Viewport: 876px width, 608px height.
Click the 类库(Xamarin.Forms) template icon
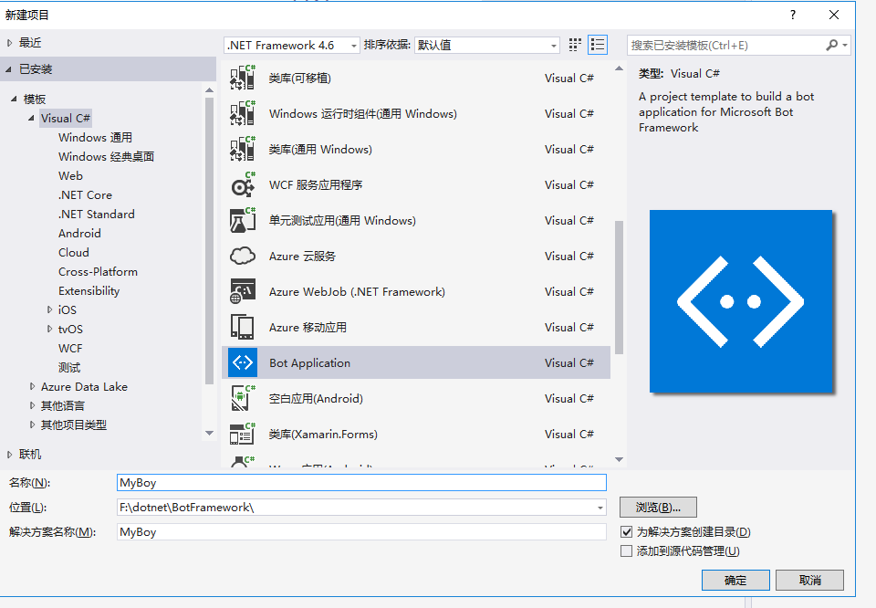pos(243,435)
